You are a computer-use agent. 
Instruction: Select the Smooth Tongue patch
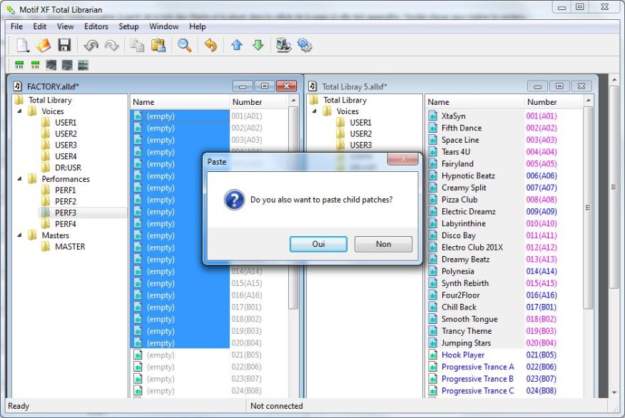tap(469, 319)
